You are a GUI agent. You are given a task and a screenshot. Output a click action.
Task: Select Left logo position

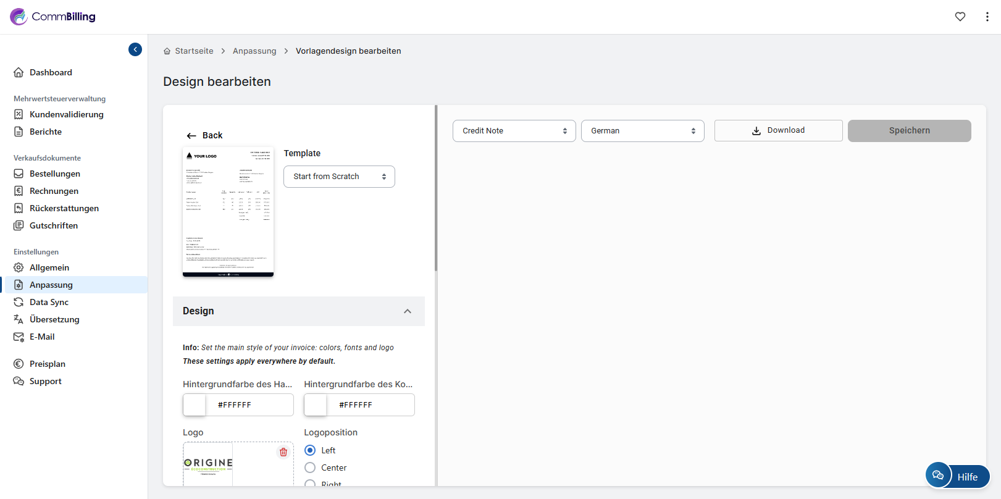(310, 450)
